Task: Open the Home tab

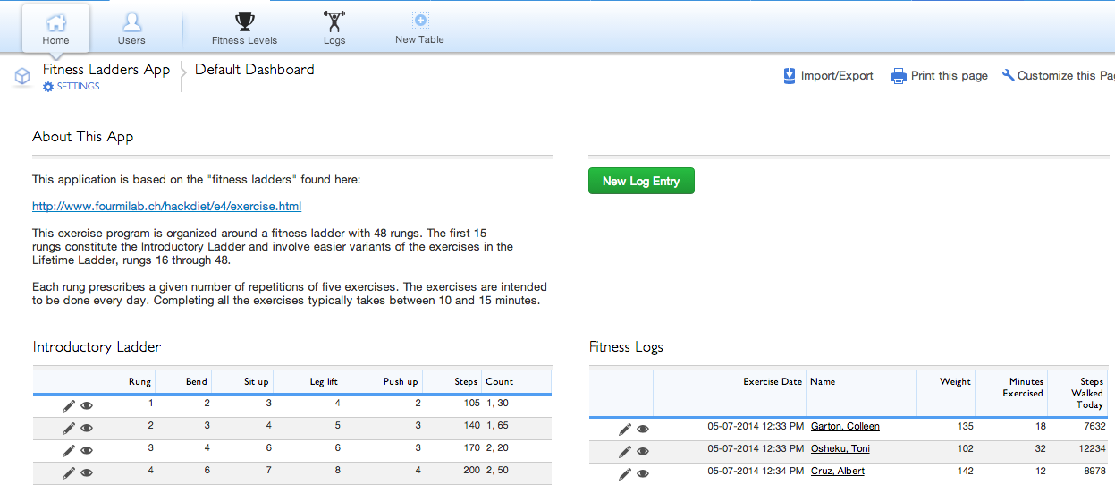Action: pos(55,28)
